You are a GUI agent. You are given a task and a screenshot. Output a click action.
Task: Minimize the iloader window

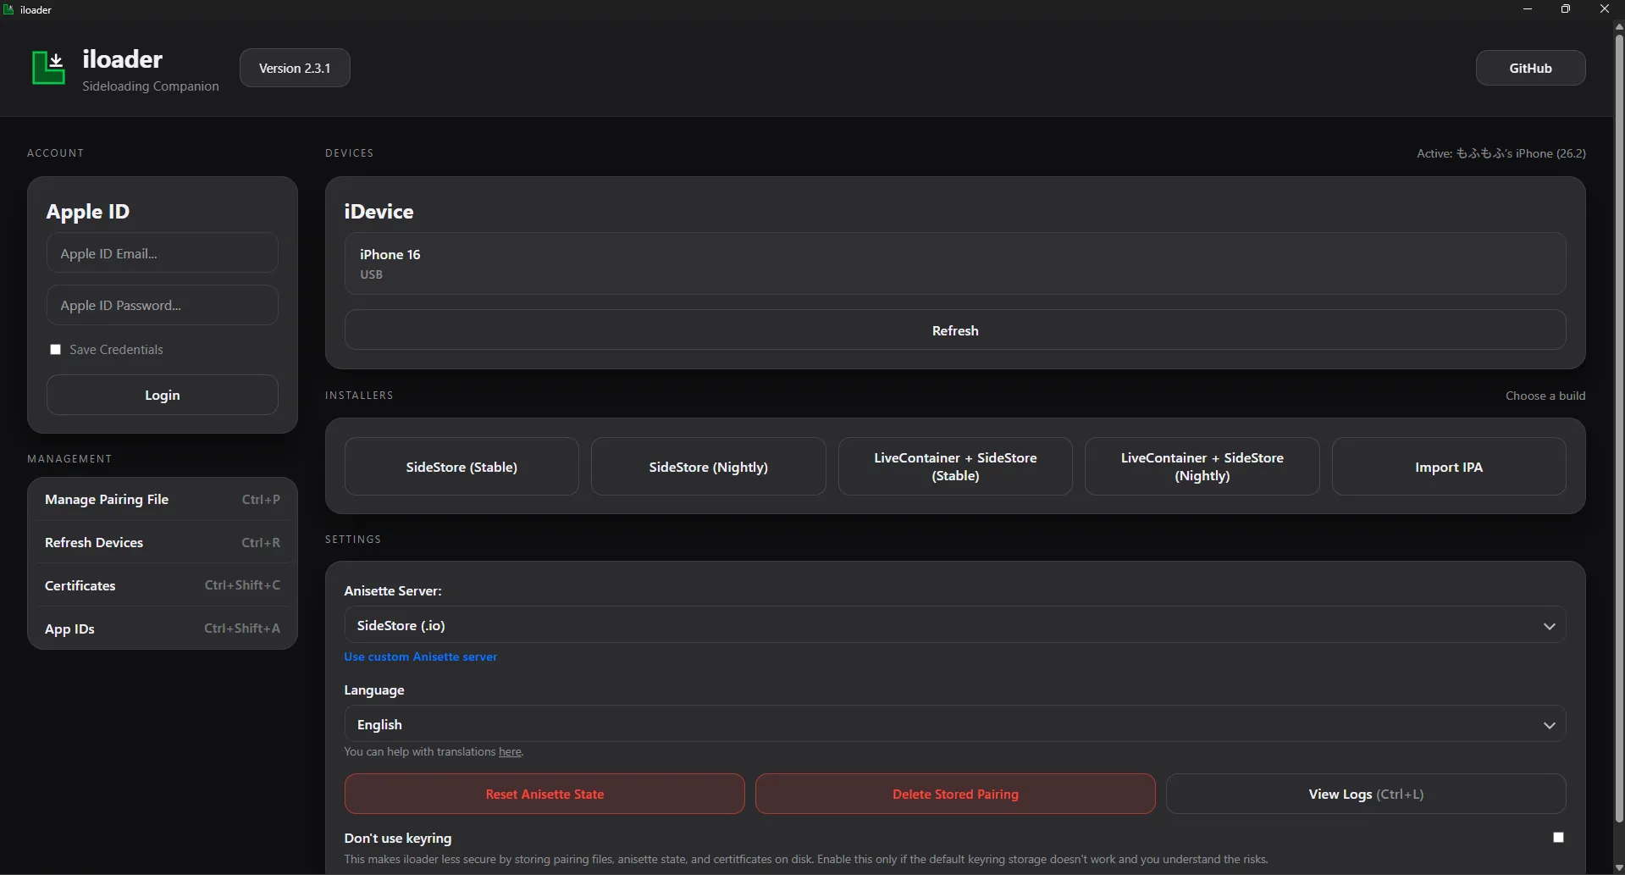(1528, 9)
